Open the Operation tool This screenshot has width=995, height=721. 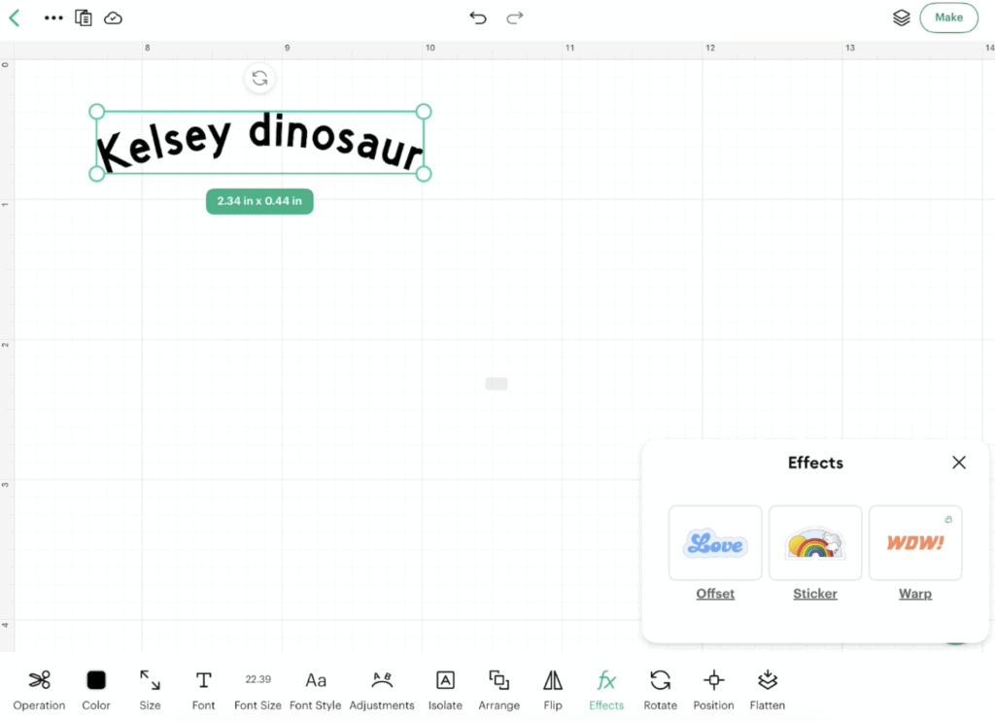39,690
